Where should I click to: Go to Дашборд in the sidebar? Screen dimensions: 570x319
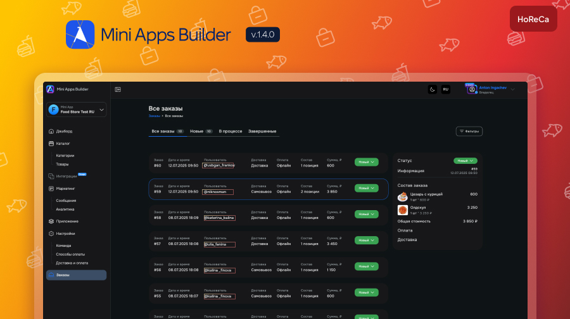point(64,131)
